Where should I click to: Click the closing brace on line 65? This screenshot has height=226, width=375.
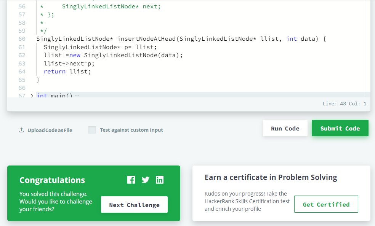[x=38, y=80]
